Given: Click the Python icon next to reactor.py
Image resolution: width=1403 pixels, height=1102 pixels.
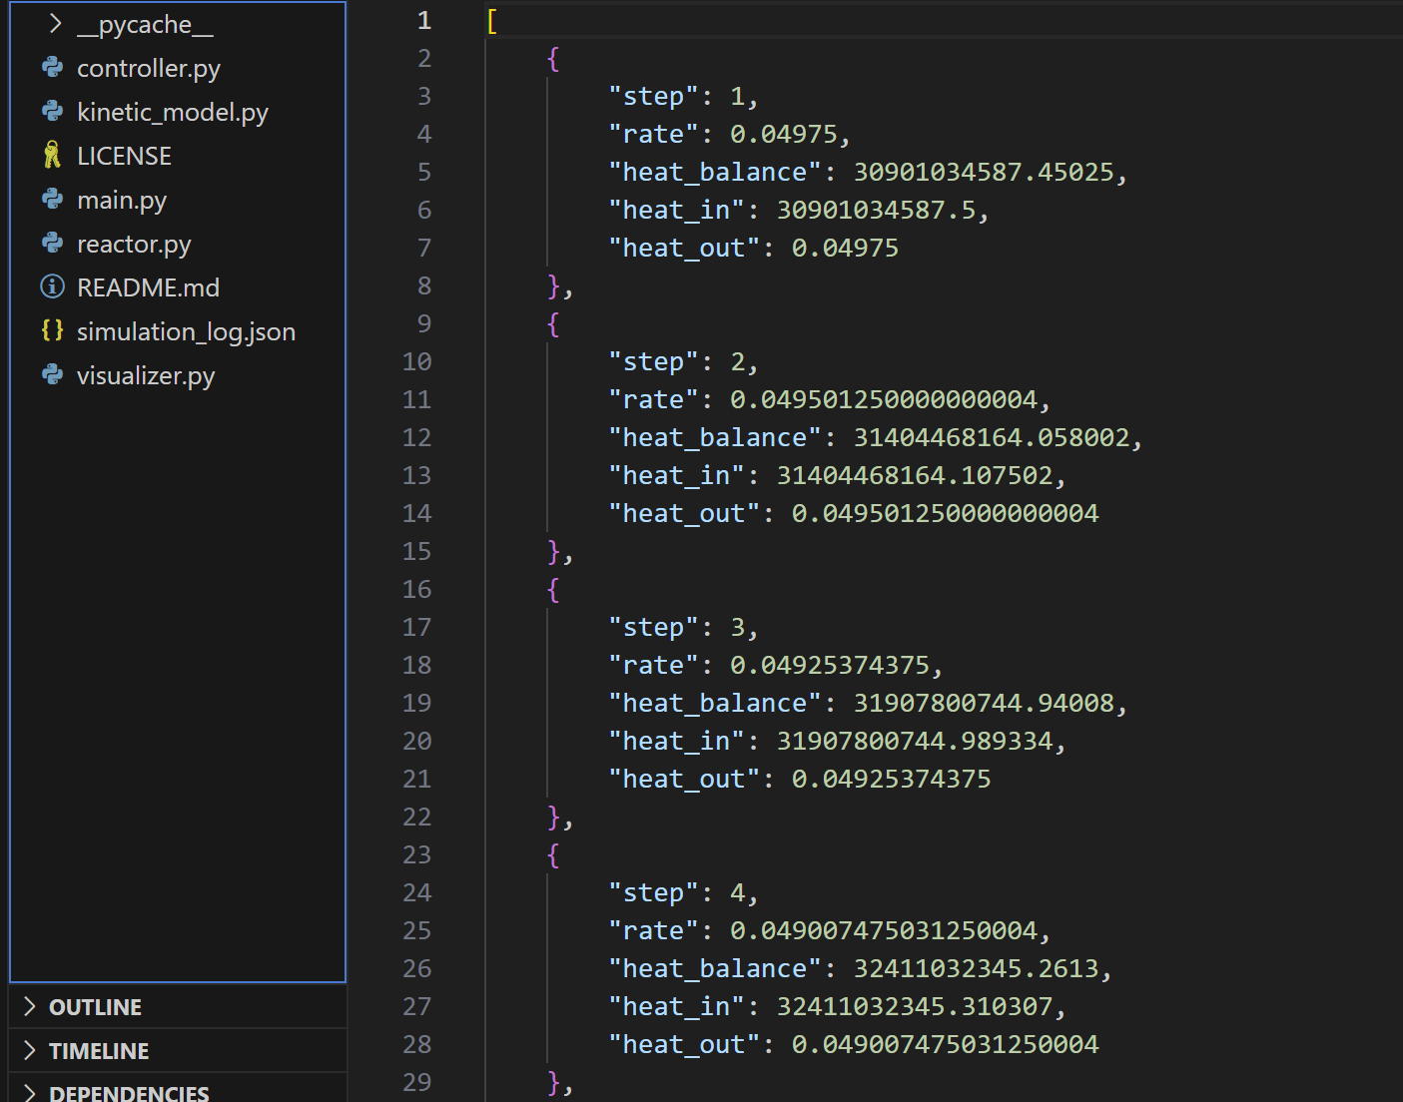Looking at the screenshot, I should coord(52,244).
